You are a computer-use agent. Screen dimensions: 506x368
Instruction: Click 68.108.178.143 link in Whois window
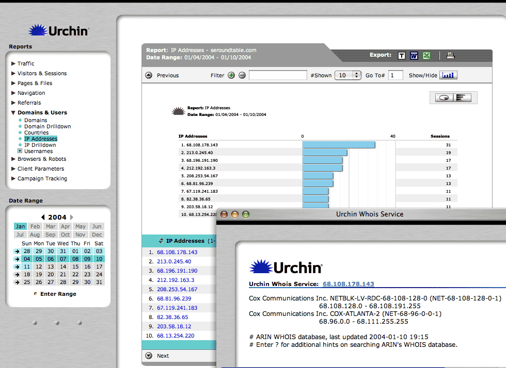tap(348, 284)
